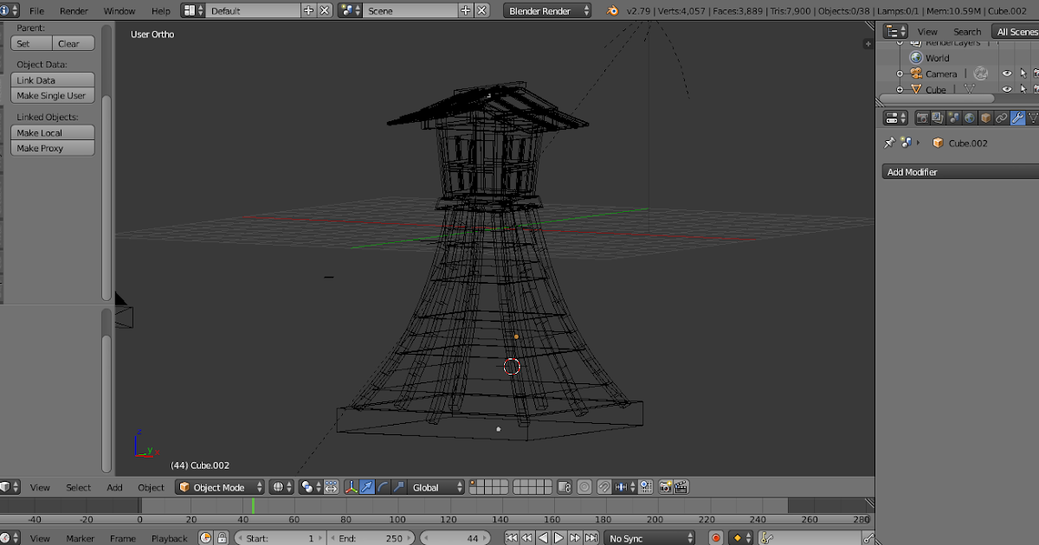Open Render Layers properties tab

point(939,118)
